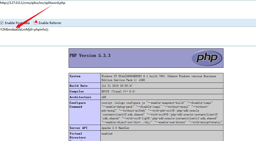Click the Enable Post data label

click(17, 23)
